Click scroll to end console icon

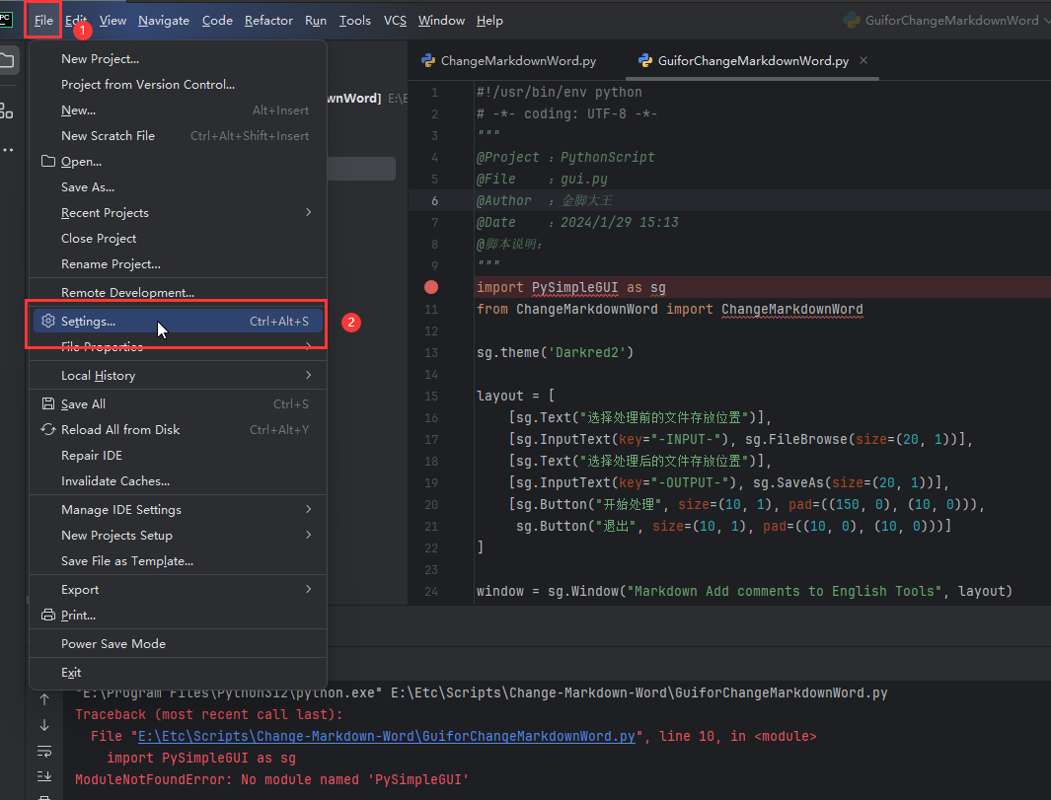point(44,776)
